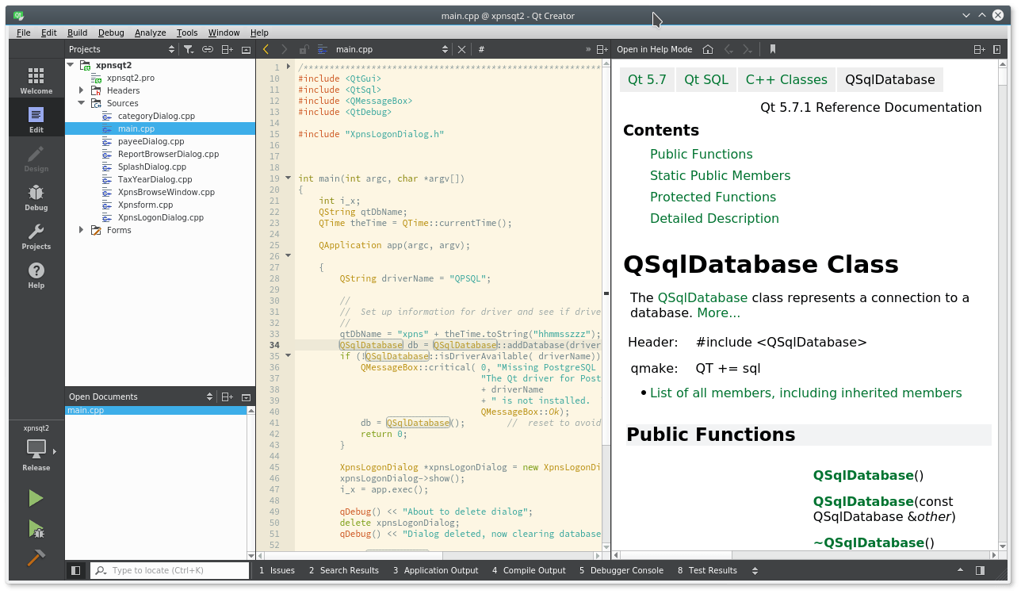Split the help side panel
The image size is (1021, 594).
coord(980,49)
